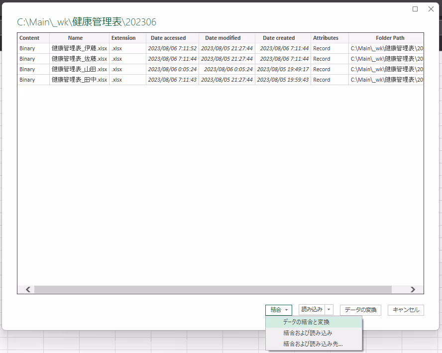Pick 結合および読み込み先... menu option
Screen dimensions: 442x353
[314, 344]
